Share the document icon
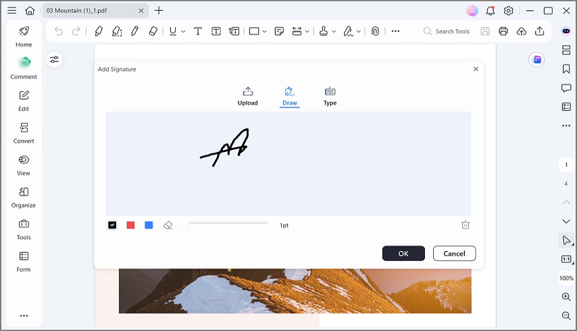This screenshot has height=331, width=577. coord(539,31)
